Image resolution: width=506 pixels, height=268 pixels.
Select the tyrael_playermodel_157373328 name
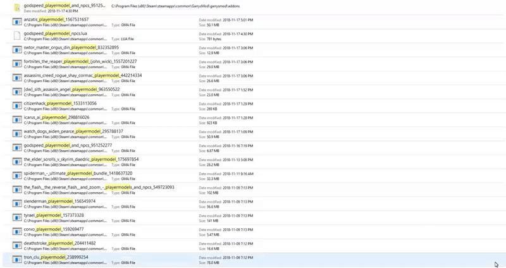(54, 215)
